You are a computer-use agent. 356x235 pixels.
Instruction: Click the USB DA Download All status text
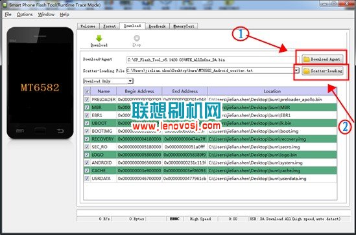pos(295,219)
